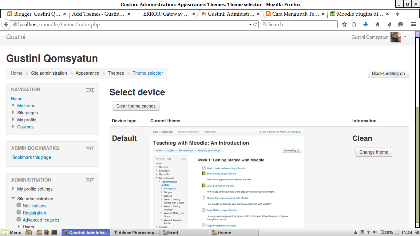Open the file manager folder launcher
This screenshot has width=420, height=236.
coord(39,232)
